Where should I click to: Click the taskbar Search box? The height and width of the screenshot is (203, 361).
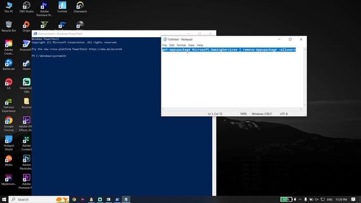tap(39, 199)
